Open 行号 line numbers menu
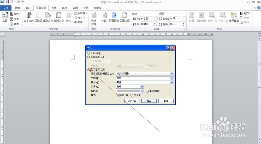The width and height of the screenshot is (261, 144). click(x=79, y=18)
